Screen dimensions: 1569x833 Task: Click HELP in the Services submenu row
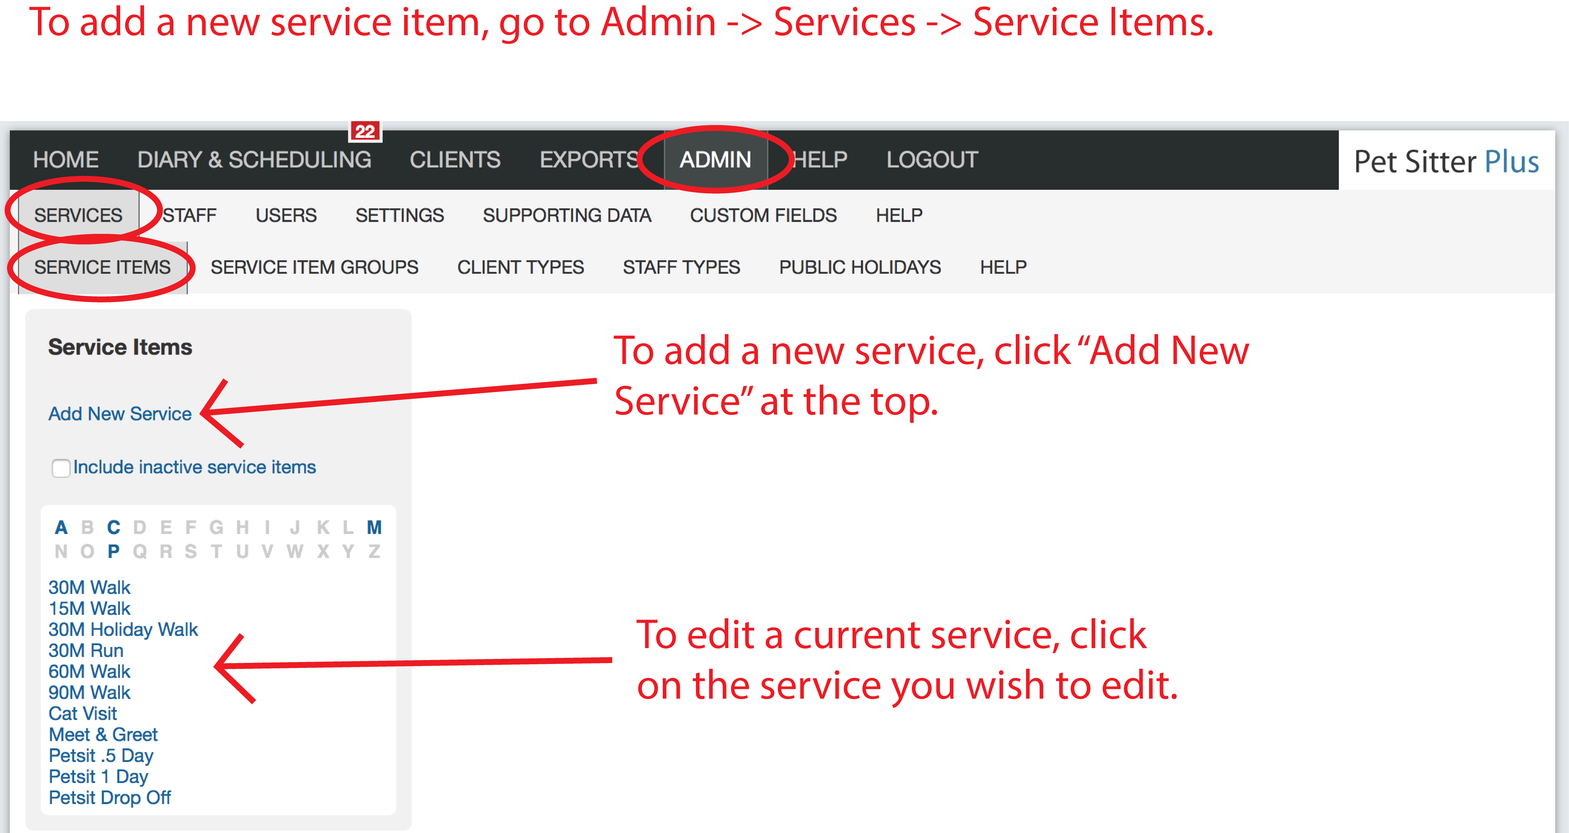click(1003, 267)
